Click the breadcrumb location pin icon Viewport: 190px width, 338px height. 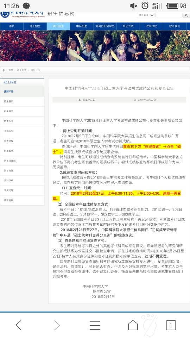click(x=4, y=70)
